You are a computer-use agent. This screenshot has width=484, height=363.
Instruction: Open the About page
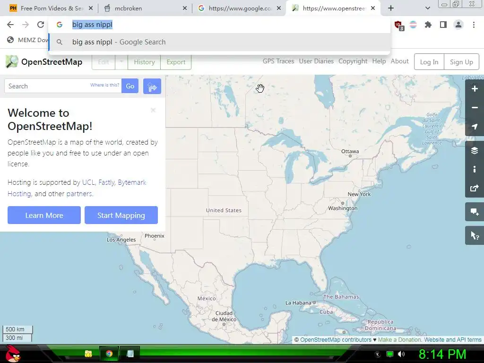tap(399, 61)
